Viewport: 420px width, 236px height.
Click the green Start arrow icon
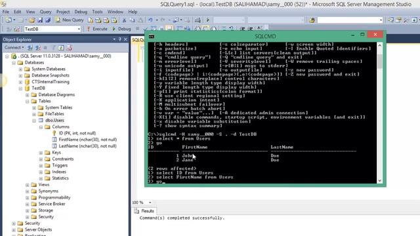pyautogui.click(x=208, y=20)
